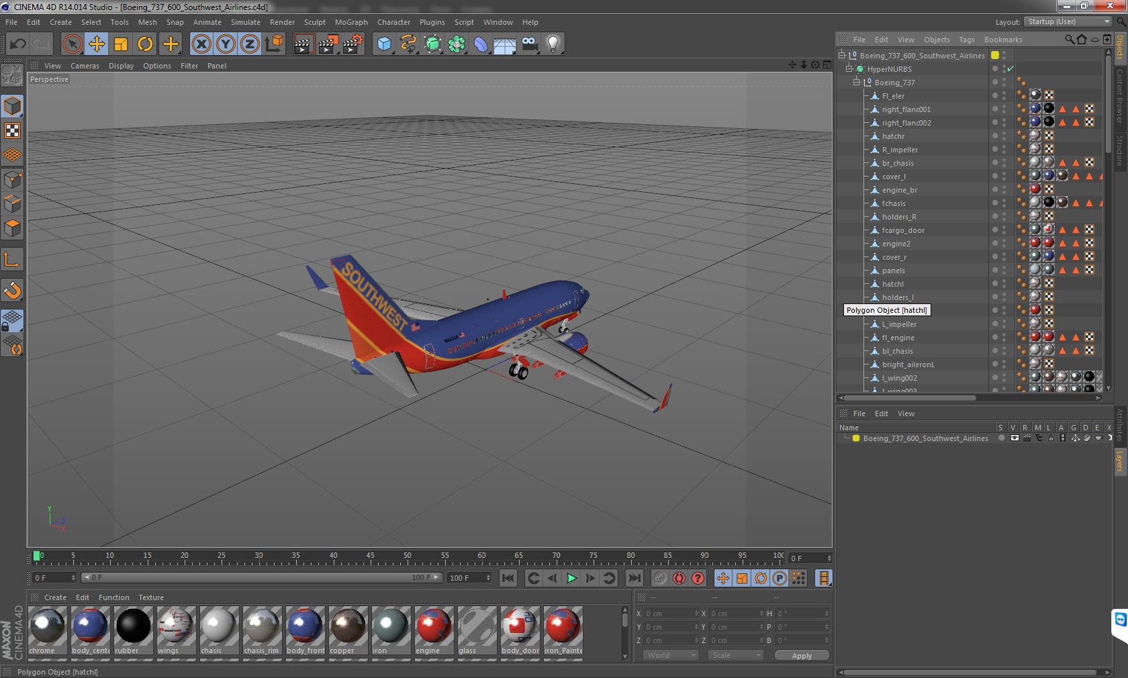Activate the Move tool

coord(97,44)
